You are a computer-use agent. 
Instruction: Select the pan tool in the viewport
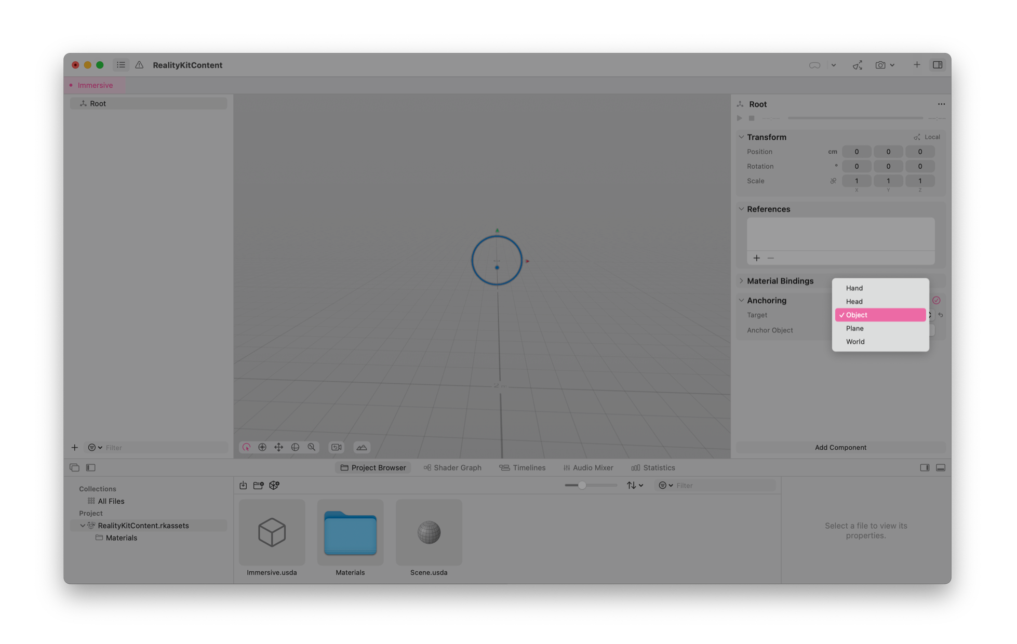pos(279,447)
